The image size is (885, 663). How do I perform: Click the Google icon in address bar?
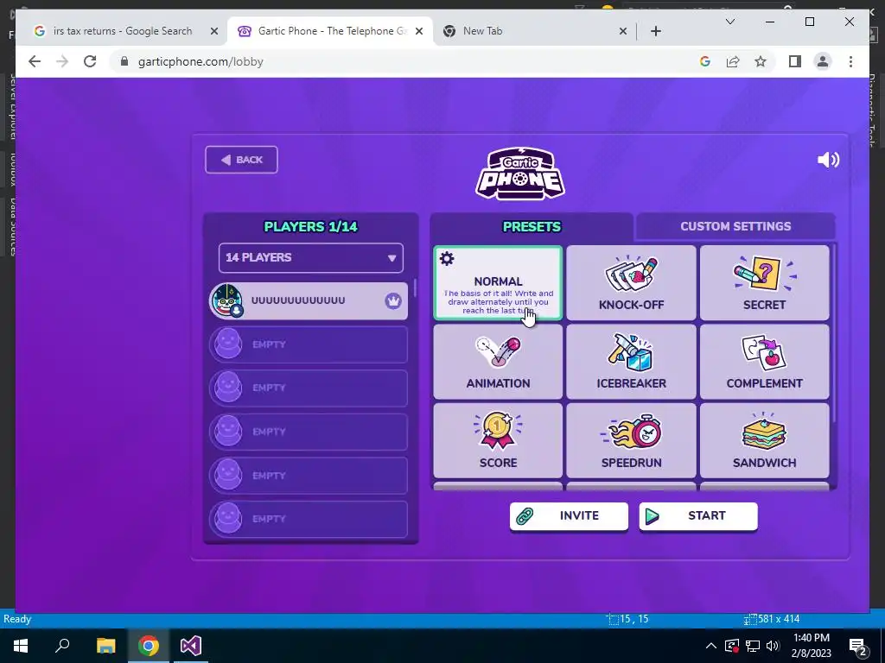click(705, 61)
